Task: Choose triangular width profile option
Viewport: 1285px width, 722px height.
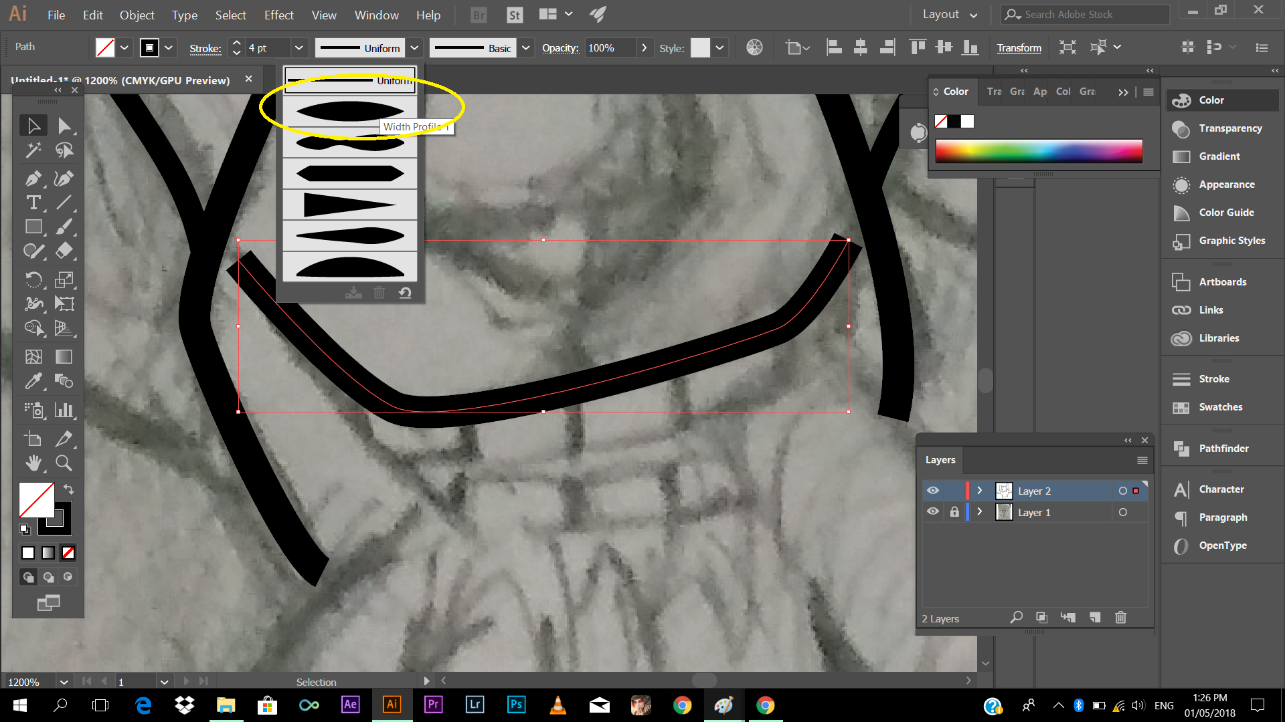Action: point(349,205)
